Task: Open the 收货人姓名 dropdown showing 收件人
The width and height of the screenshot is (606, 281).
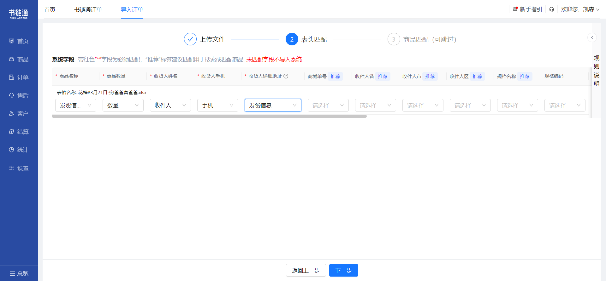Action: click(x=170, y=105)
